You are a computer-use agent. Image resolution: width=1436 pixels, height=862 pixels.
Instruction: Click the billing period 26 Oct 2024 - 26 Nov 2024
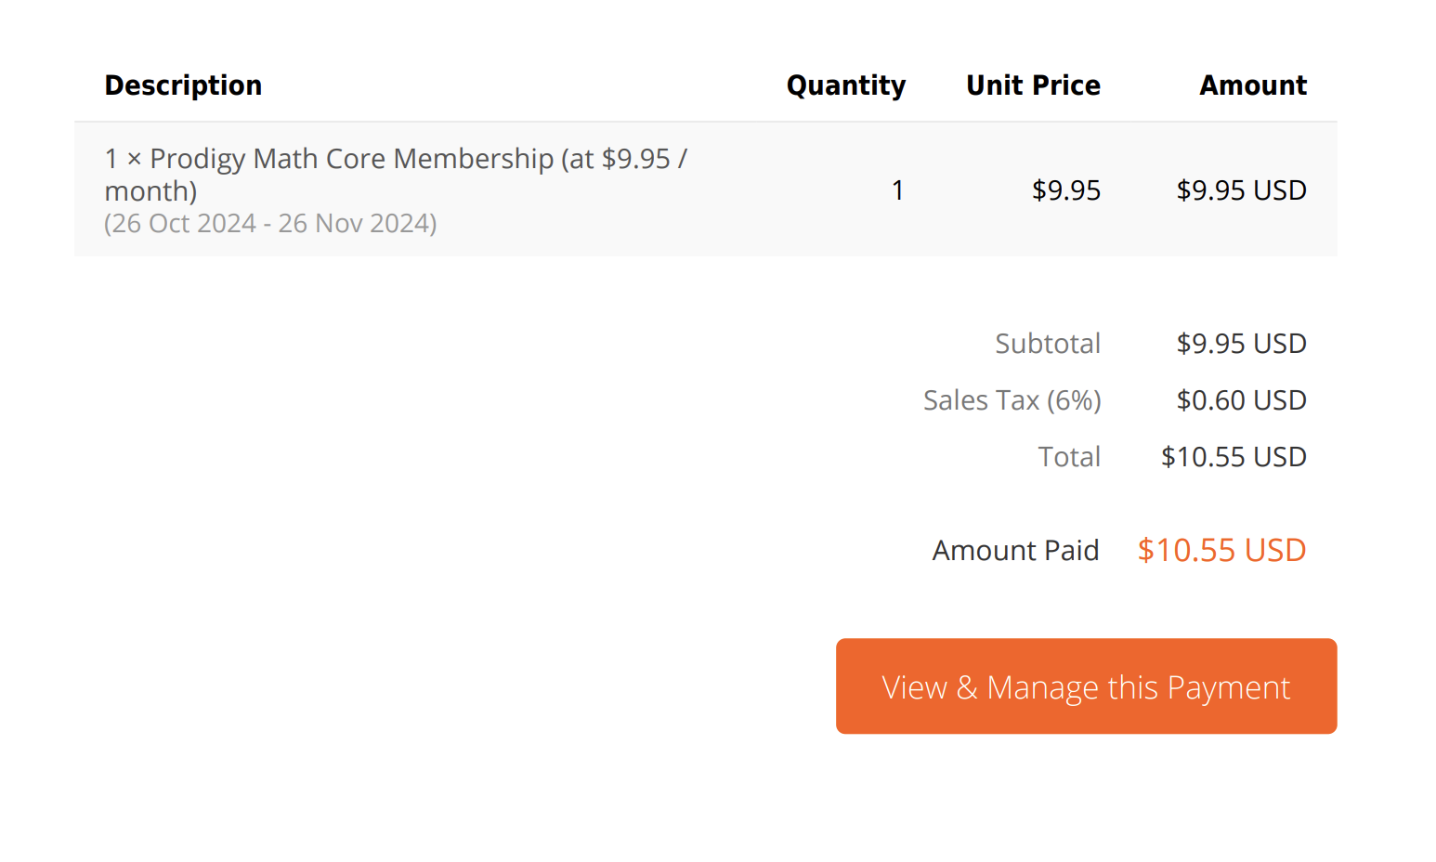coord(270,224)
